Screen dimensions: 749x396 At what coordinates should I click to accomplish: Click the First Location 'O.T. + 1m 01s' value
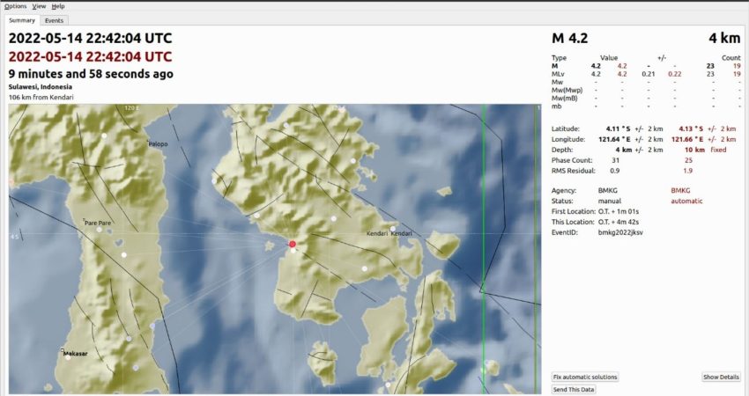619,211
